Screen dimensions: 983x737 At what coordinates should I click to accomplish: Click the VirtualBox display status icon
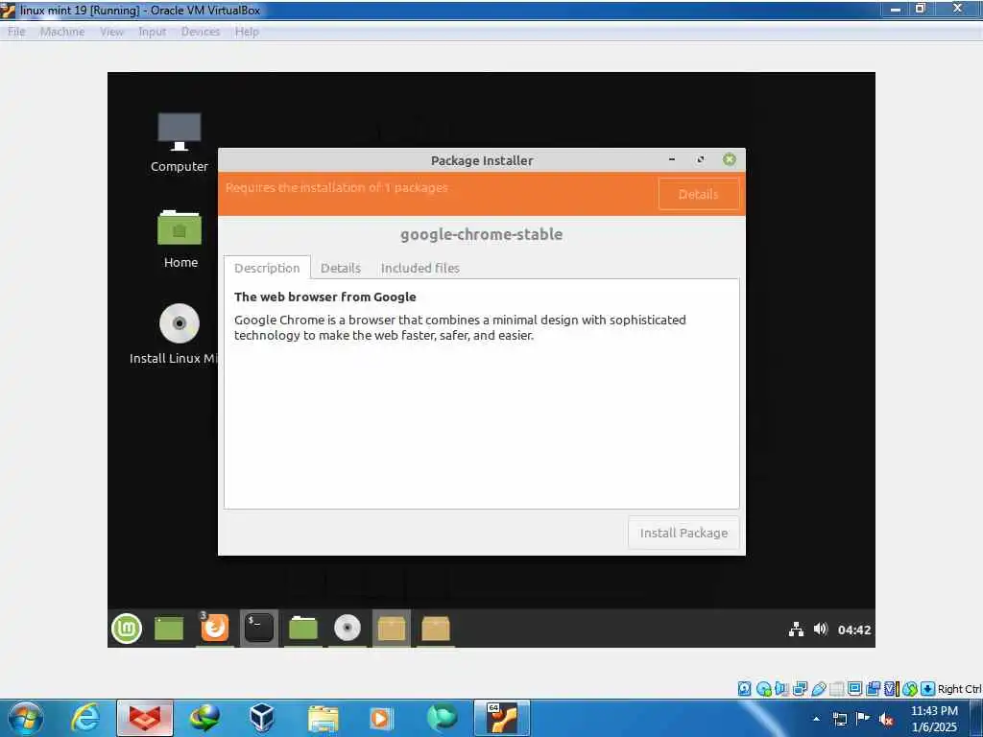click(x=854, y=689)
